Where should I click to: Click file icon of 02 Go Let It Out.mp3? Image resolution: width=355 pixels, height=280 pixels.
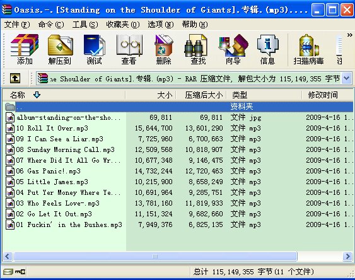click(x=10, y=214)
